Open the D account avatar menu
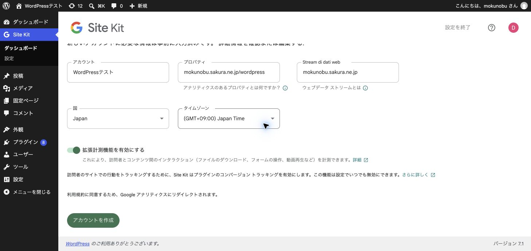 point(514,28)
